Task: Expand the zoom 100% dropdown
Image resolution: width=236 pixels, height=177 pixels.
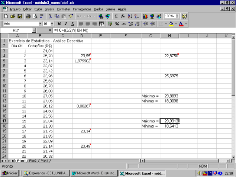Action: point(177,16)
